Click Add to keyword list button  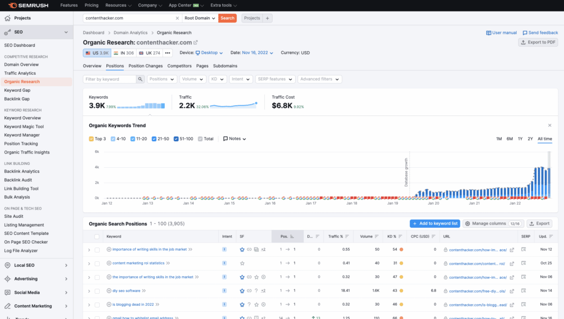tap(435, 223)
